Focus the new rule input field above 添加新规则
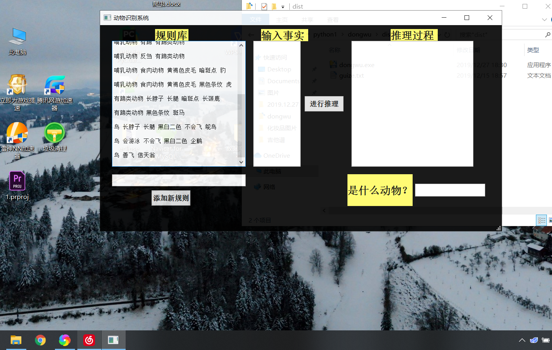Image resolution: width=552 pixels, height=350 pixels. coord(179,180)
